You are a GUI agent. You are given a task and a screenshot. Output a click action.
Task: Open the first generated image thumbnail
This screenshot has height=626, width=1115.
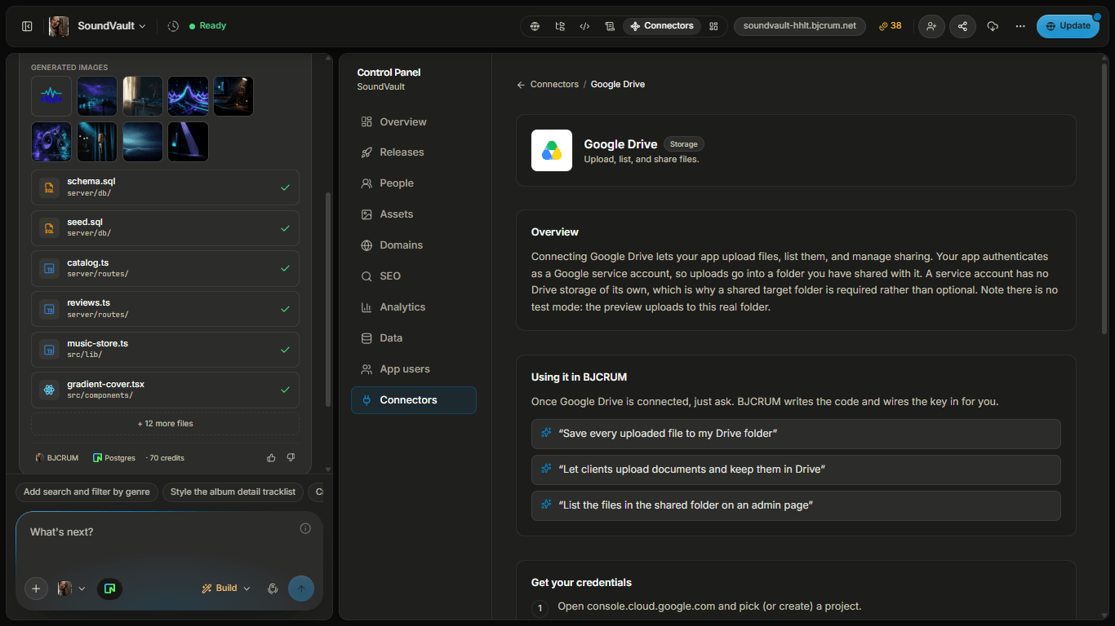tap(51, 96)
